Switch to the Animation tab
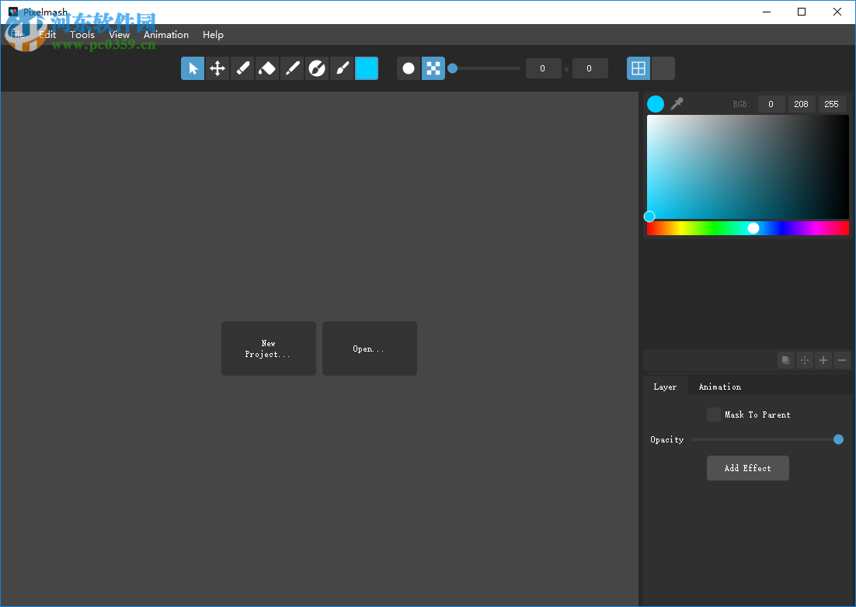Screen dimensions: 856x607 [719, 386]
